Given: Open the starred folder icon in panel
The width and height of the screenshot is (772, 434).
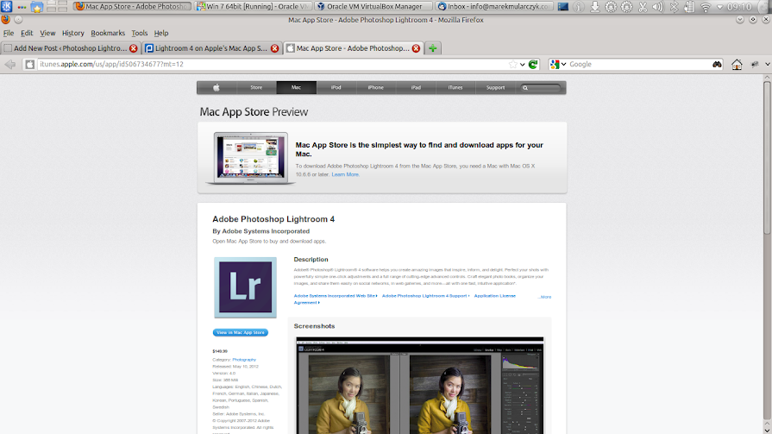Looking at the screenshot, I should 37,7.
